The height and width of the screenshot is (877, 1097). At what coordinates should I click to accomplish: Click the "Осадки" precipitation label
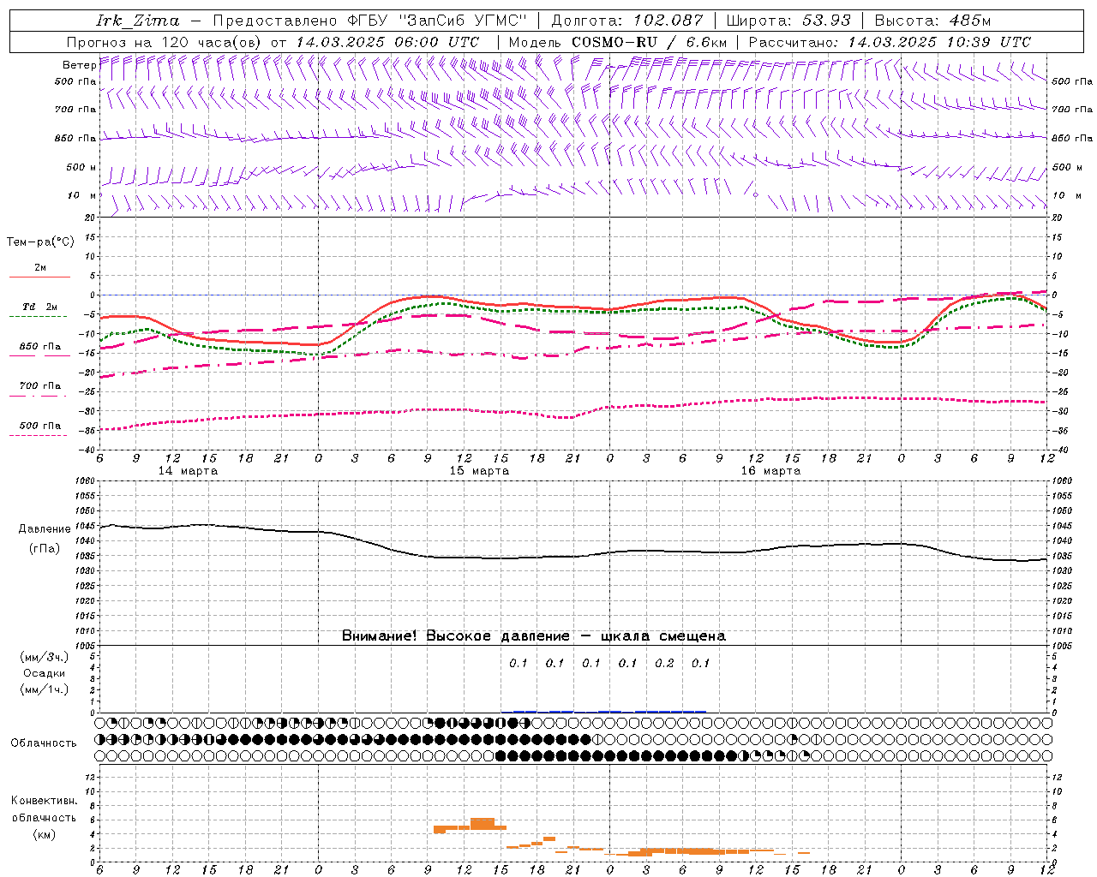point(45,673)
